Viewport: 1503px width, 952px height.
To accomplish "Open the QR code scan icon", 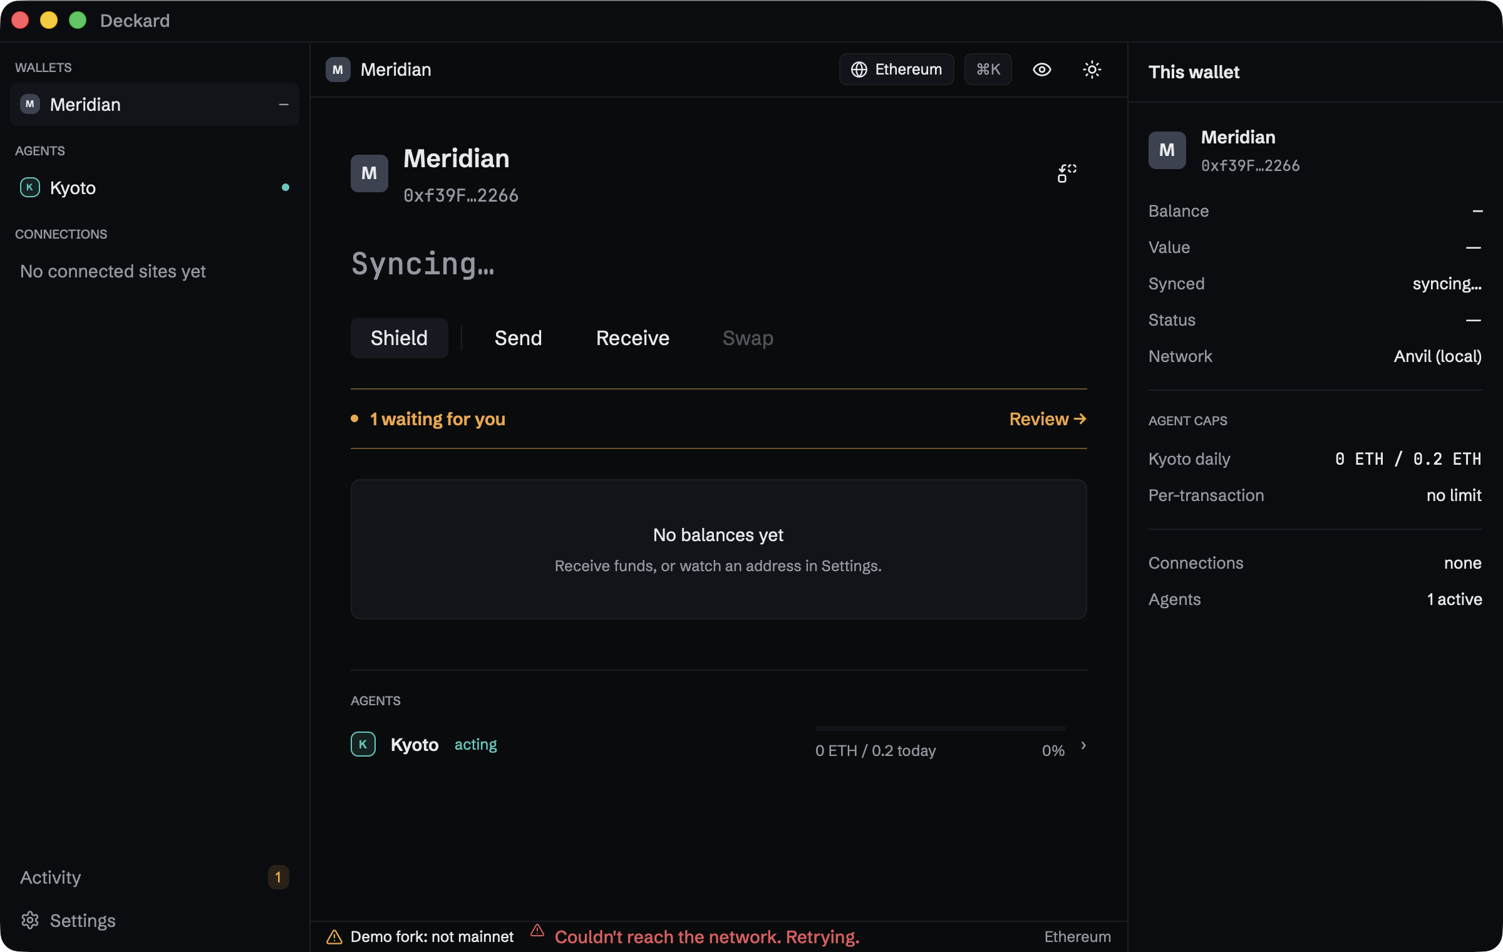I will click(1067, 173).
